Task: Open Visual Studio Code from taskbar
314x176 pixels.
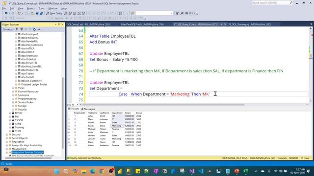Action: (201, 171)
